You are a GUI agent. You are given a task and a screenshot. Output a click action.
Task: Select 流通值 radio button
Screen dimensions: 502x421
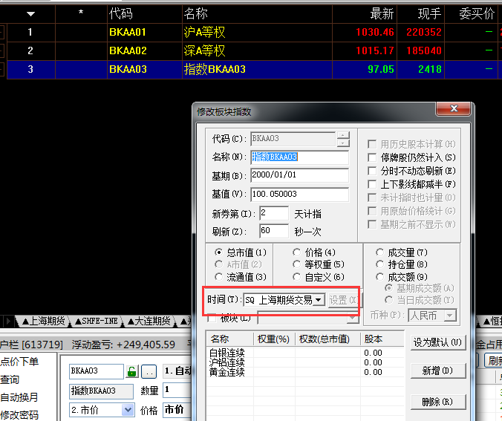(x=218, y=277)
